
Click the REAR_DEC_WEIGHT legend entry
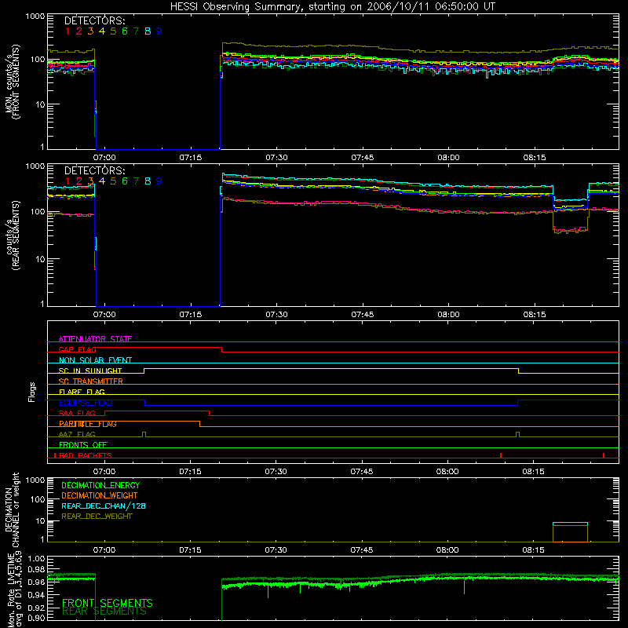click(97, 517)
